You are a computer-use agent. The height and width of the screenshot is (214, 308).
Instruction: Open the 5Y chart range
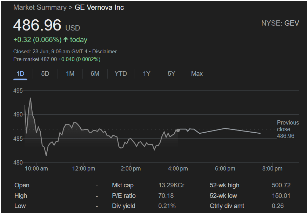(x=171, y=74)
